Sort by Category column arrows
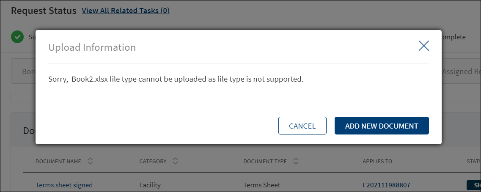This screenshot has width=481, height=192. click(x=175, y=161)
